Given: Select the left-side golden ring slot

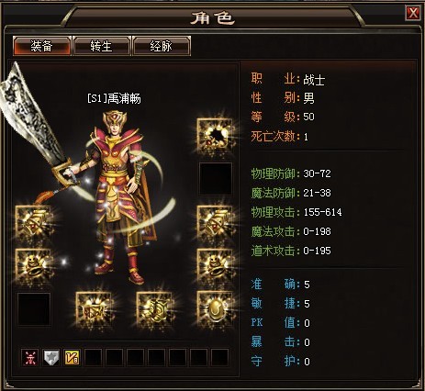Looking at the screenshot, I should pos(33,265).
